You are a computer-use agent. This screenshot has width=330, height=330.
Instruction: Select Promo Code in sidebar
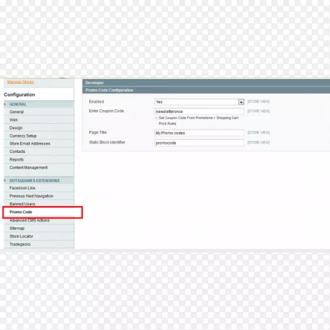click(x=21, y=212)
